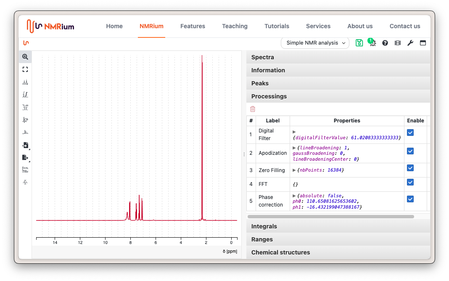Toggle Phase correction enable checkbox

[x=410, y=199]
